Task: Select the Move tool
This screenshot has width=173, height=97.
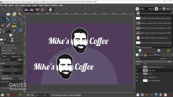Action: point(2,14)
